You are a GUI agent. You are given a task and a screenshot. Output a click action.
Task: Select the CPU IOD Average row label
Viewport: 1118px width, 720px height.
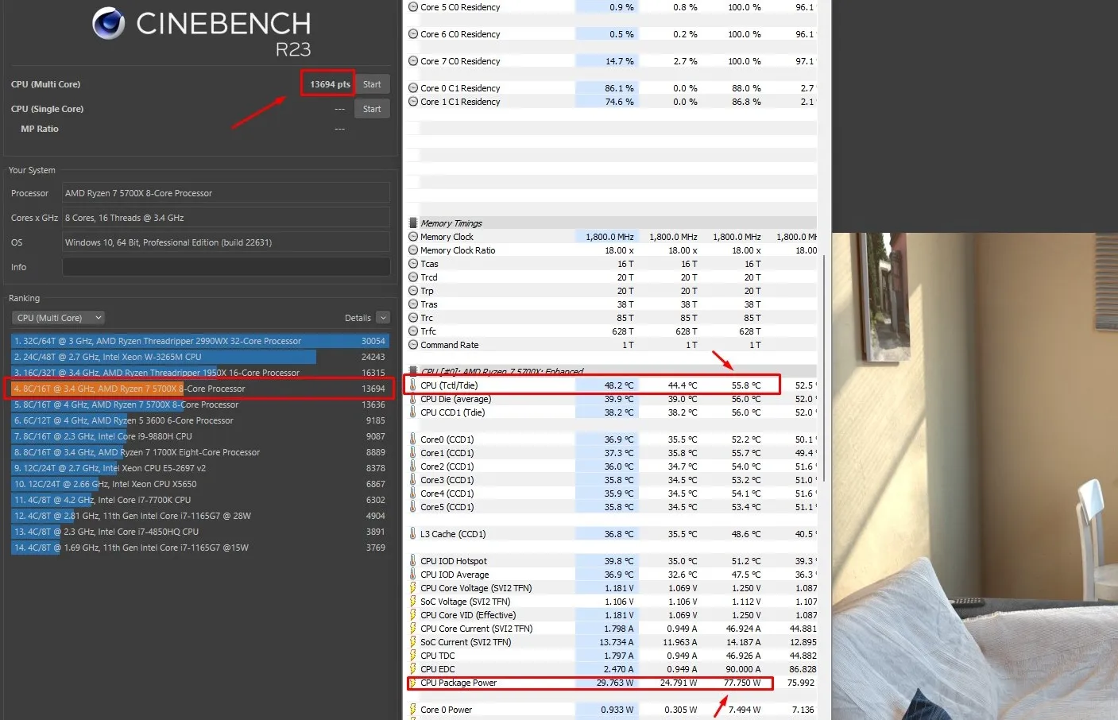click(455, 575)
